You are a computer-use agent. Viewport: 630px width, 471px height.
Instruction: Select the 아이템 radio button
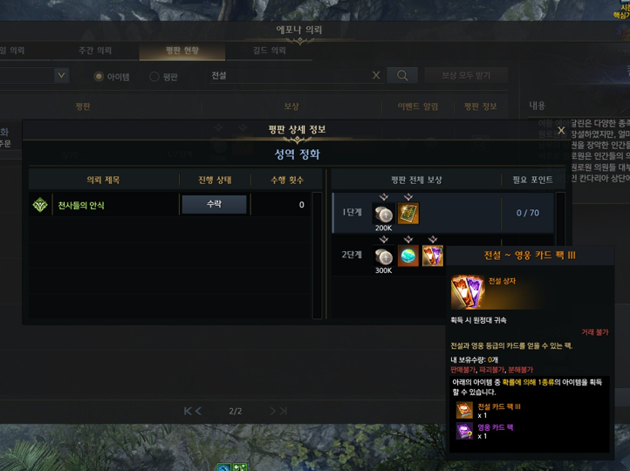point(99,76)
